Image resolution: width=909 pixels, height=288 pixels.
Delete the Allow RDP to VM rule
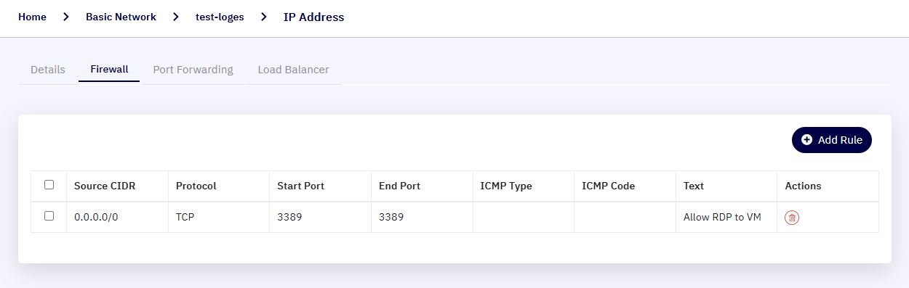[793, 217]
